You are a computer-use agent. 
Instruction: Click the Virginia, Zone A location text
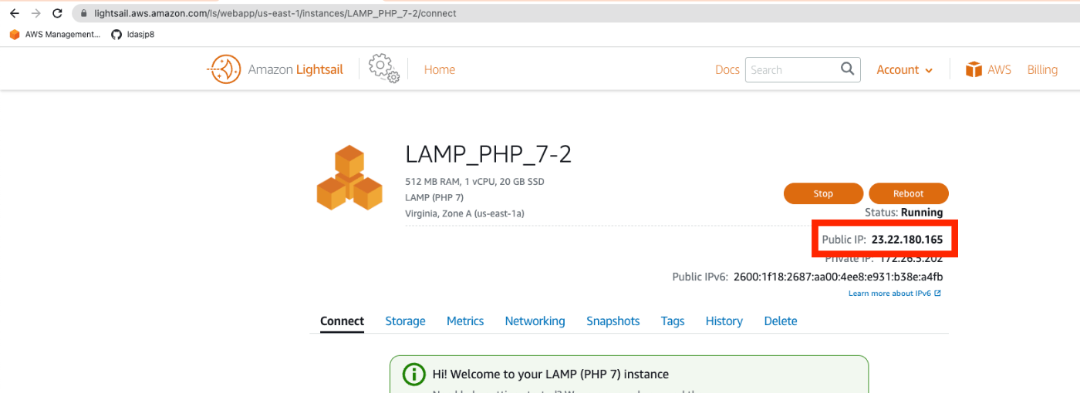point(464,213)
